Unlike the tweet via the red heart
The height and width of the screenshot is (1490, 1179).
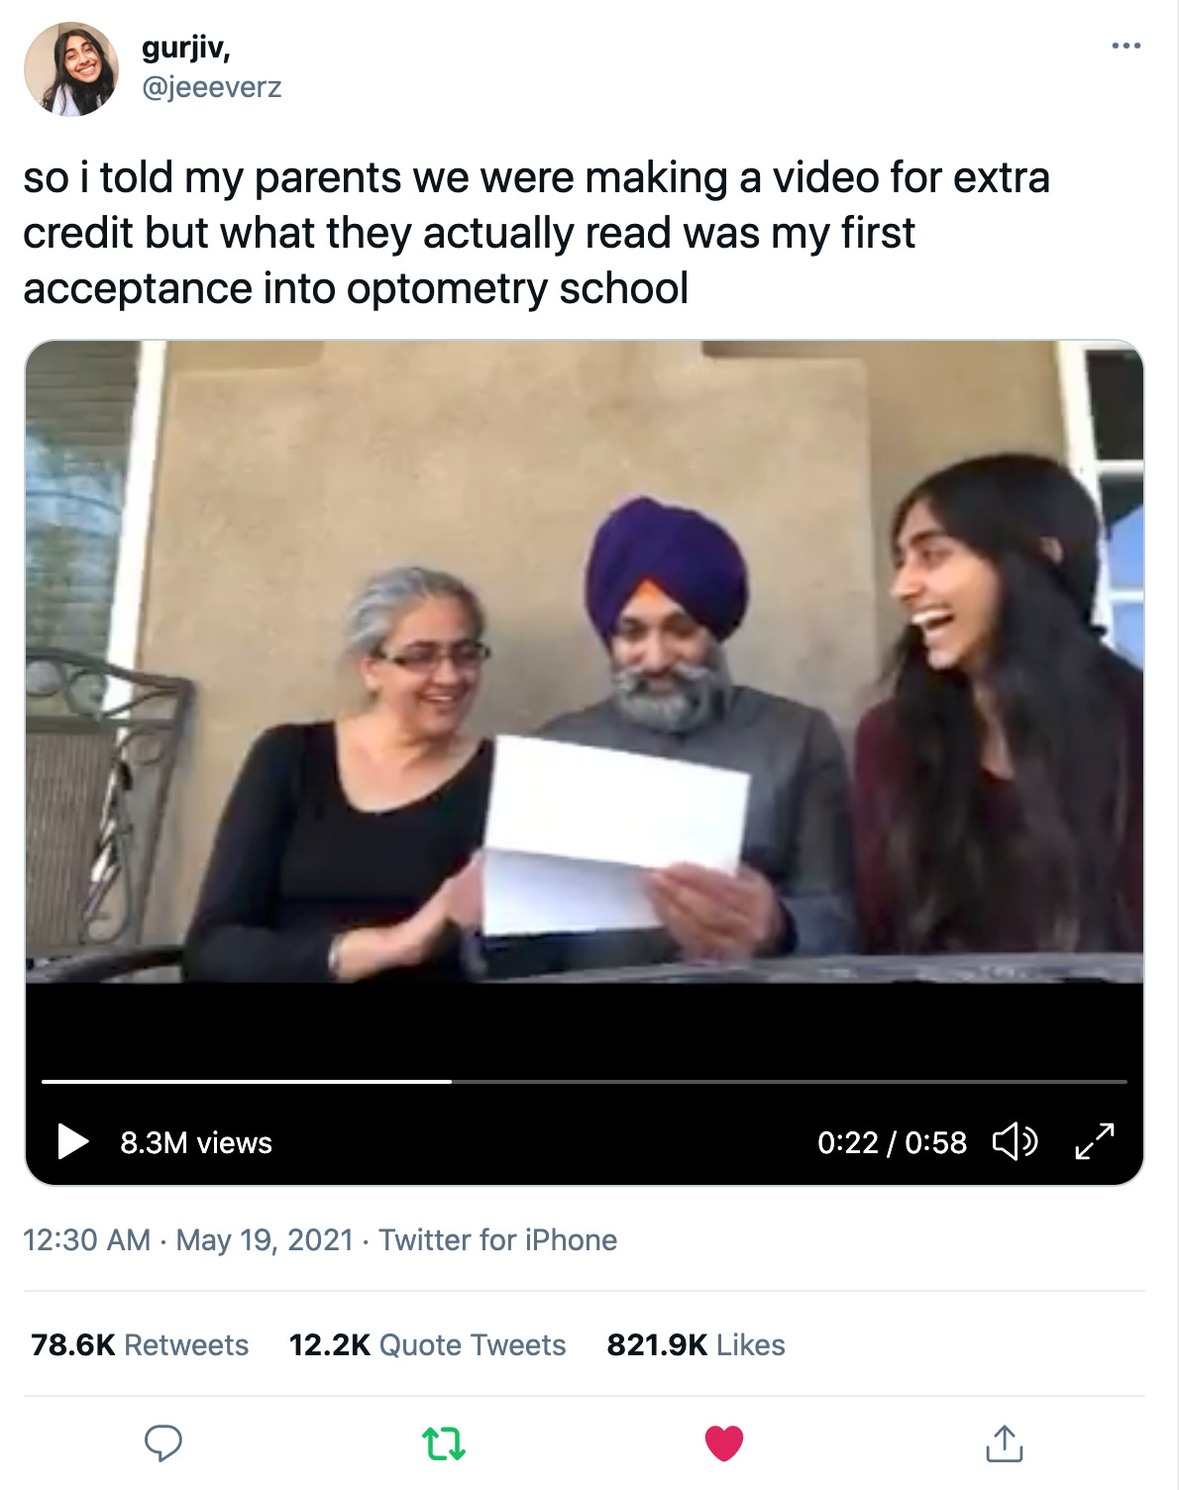pyautogui.click(x=724, y=1443)
